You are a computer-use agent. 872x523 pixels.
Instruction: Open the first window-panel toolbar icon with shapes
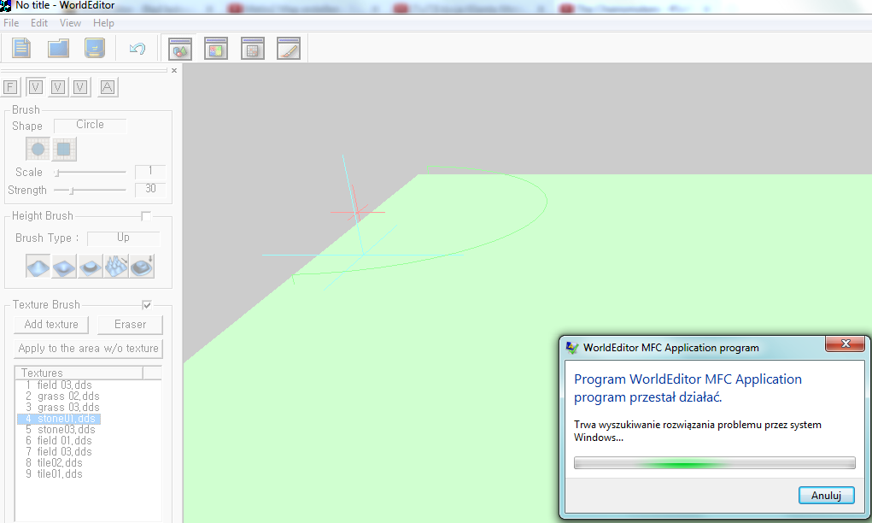pos(180,49)
